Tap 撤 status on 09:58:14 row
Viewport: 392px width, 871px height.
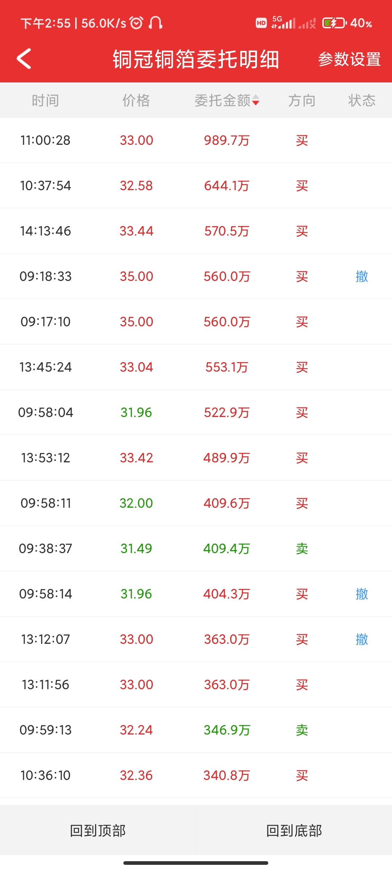tap(362, 594)
